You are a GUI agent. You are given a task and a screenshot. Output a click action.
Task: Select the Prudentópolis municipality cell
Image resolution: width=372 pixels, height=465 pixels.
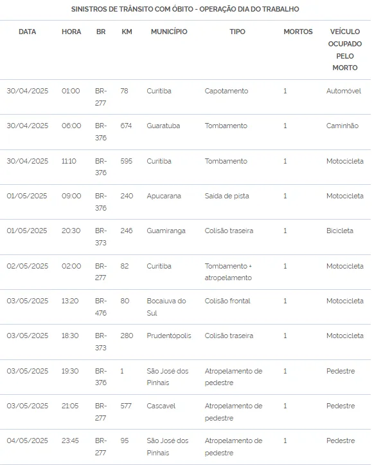[169, 336]
